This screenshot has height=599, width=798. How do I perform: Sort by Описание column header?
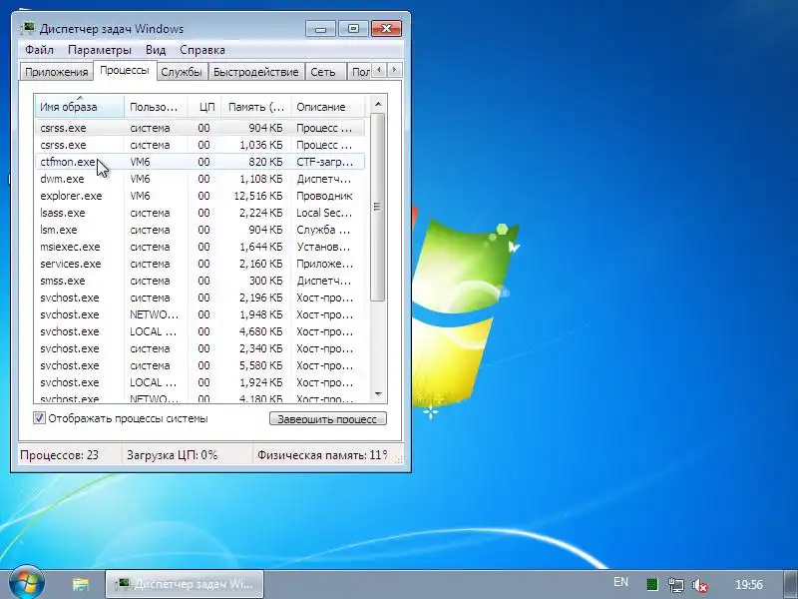tap(328, 107)
